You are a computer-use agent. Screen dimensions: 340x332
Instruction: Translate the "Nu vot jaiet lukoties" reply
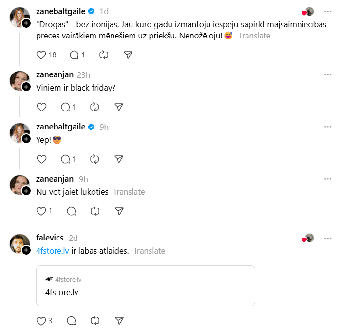[129, 192]
